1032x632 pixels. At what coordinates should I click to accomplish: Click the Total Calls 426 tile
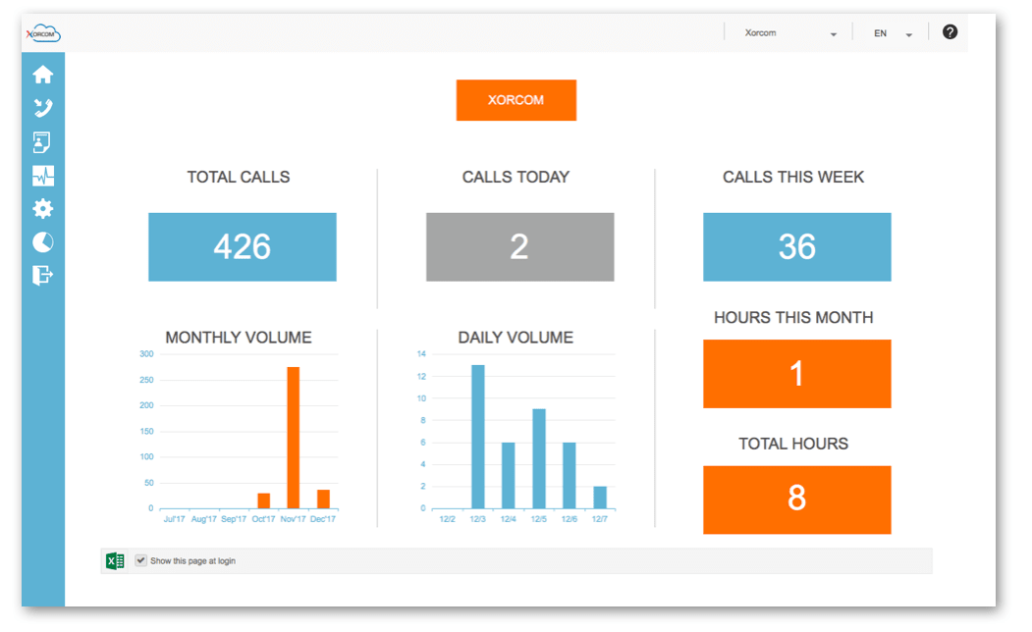pos(243,246)
